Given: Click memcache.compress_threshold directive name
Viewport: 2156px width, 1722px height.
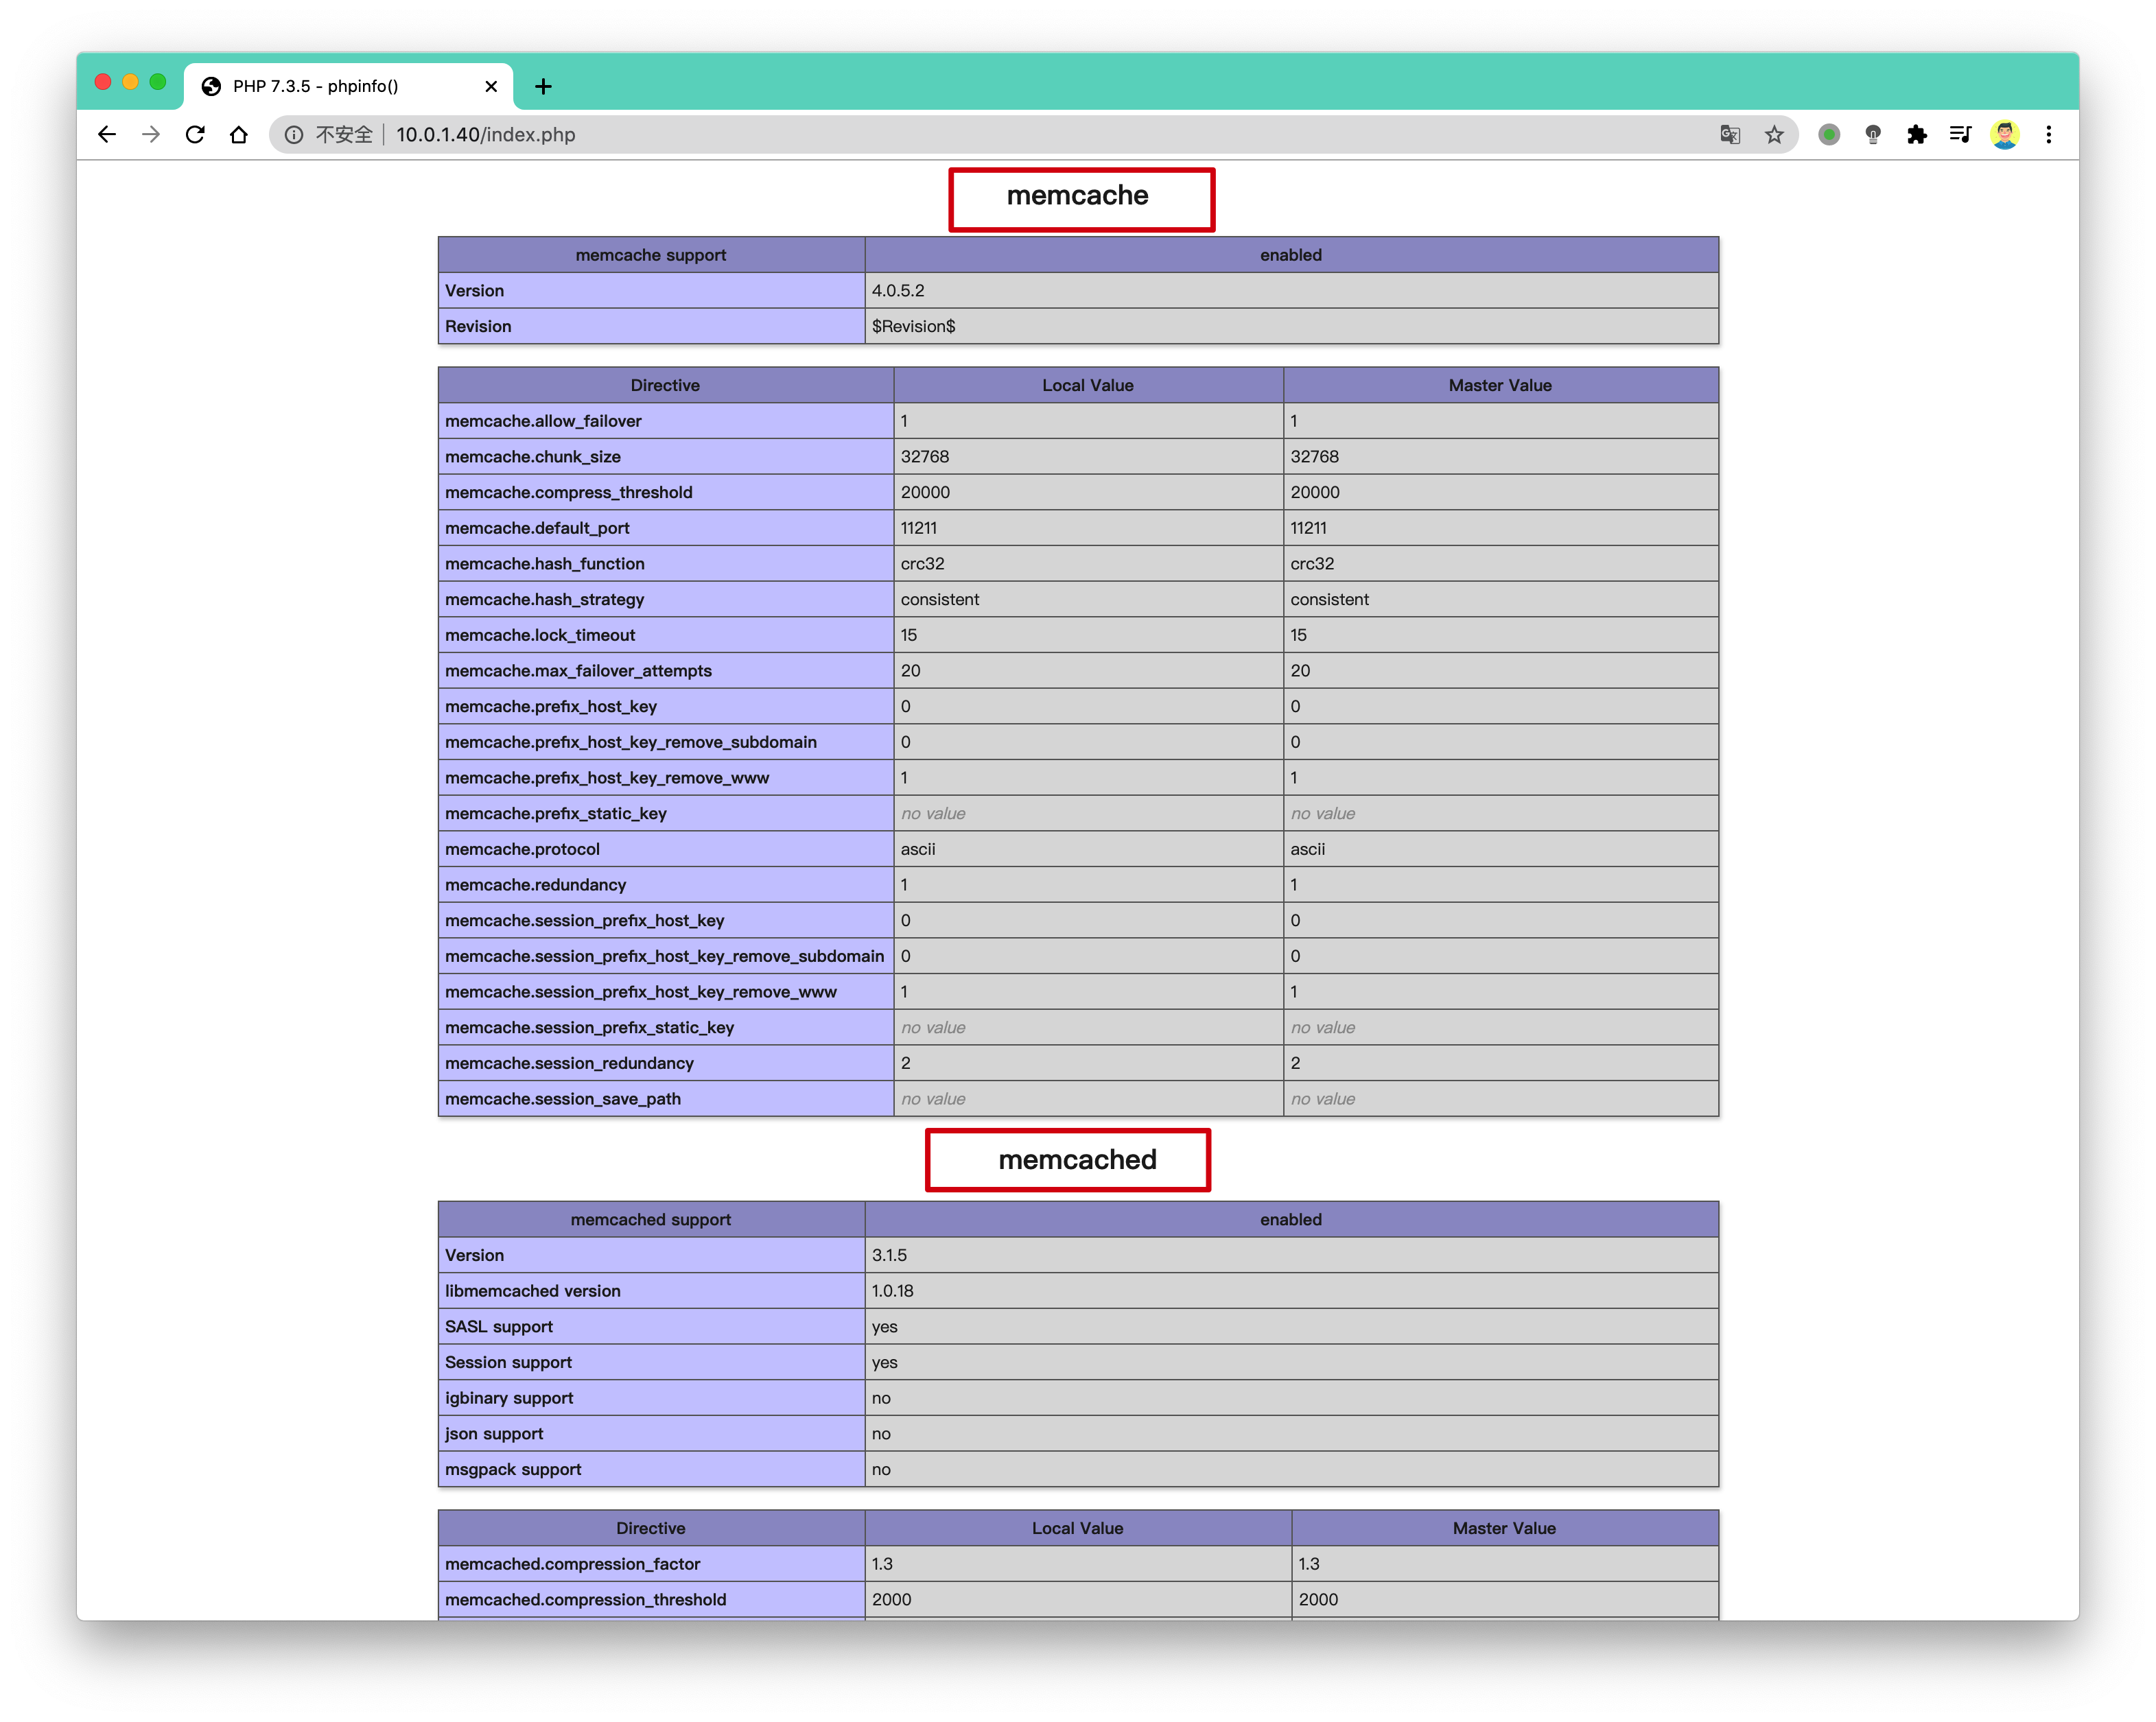Looking at the screenshot, I should click(x=569, y=492).
